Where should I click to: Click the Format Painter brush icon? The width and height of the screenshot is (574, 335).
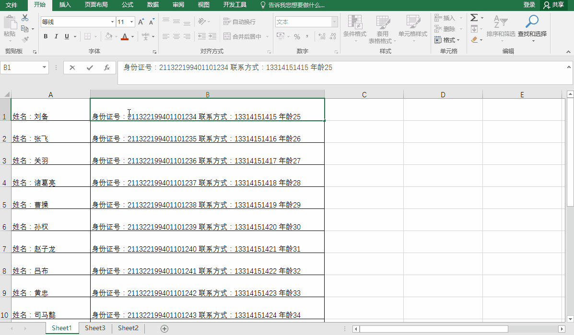[x=25, y=39]
